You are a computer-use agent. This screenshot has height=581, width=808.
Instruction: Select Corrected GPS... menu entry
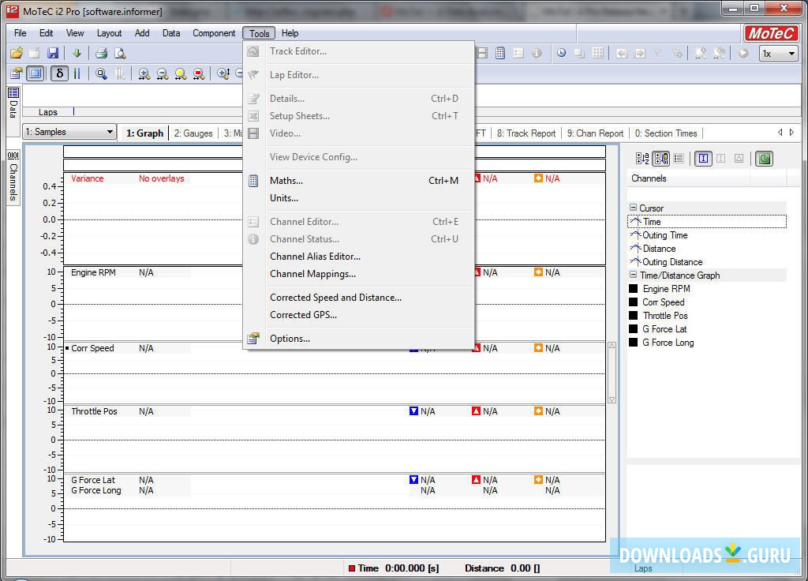[x=359, y=315]
